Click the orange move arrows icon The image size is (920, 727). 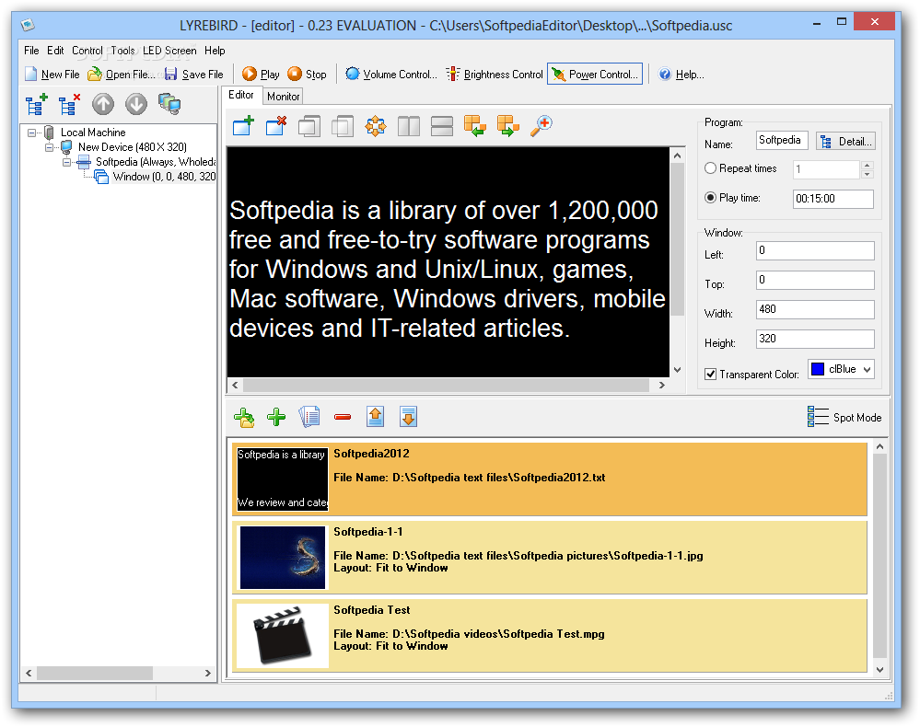point(376,125)
